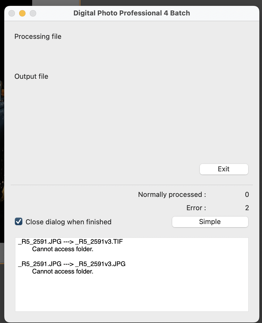Viewport: 262px width, 323px height.
Task: Click the 'Output file' label
Action: pos(31,76)
